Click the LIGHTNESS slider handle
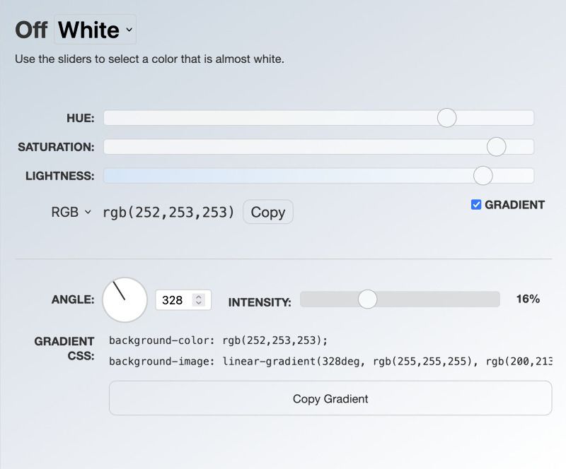 (483, 174)
